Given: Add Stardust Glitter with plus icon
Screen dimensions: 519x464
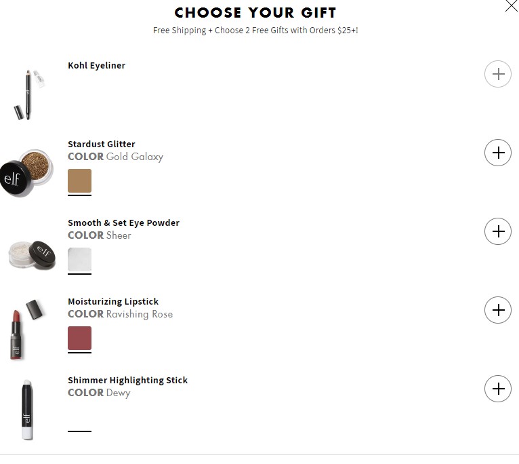Looking at the screenshot, I should tap(498, 153).
